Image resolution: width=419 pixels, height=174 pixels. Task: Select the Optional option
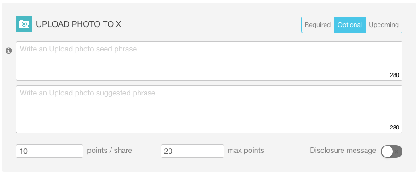pos(349,25)
